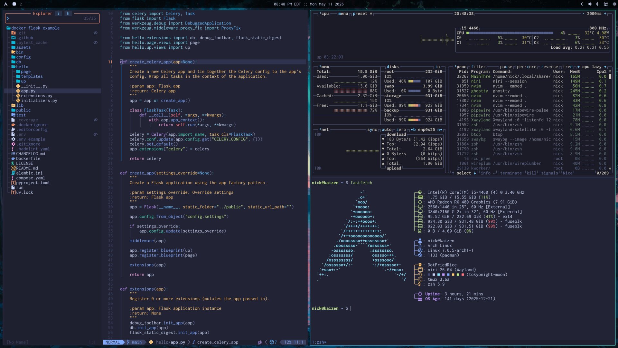Image resolution: width=618 pixels, height=348 pixels.
Task: Open the btop menu
Action: (343, 14)
